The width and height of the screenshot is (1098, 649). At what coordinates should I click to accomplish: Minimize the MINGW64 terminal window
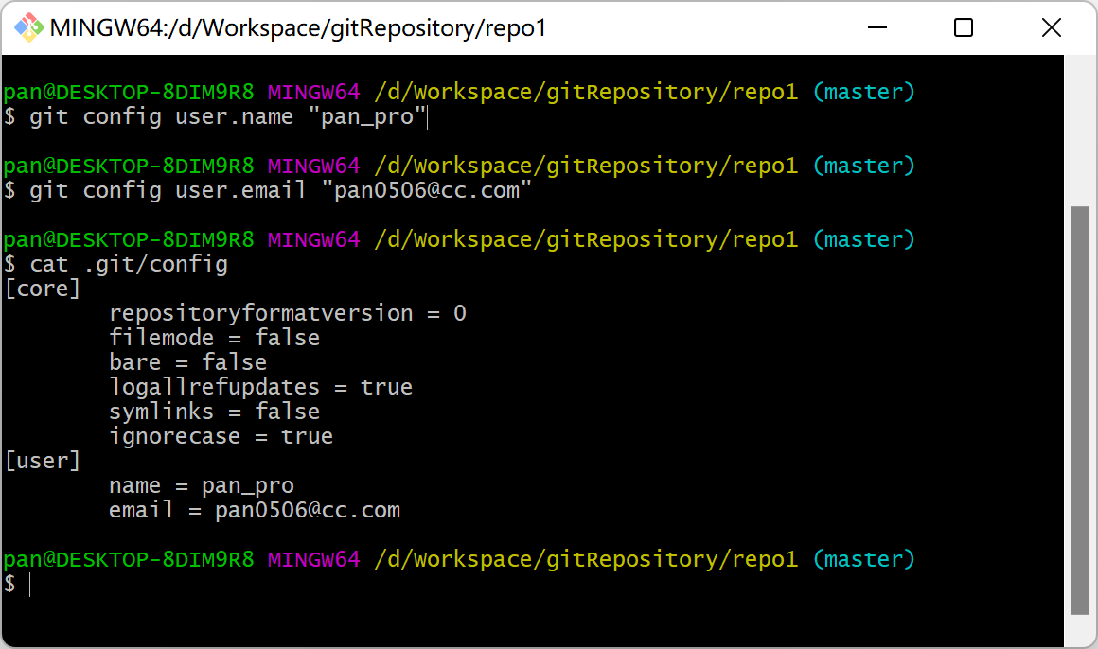[x=876, y=28]
